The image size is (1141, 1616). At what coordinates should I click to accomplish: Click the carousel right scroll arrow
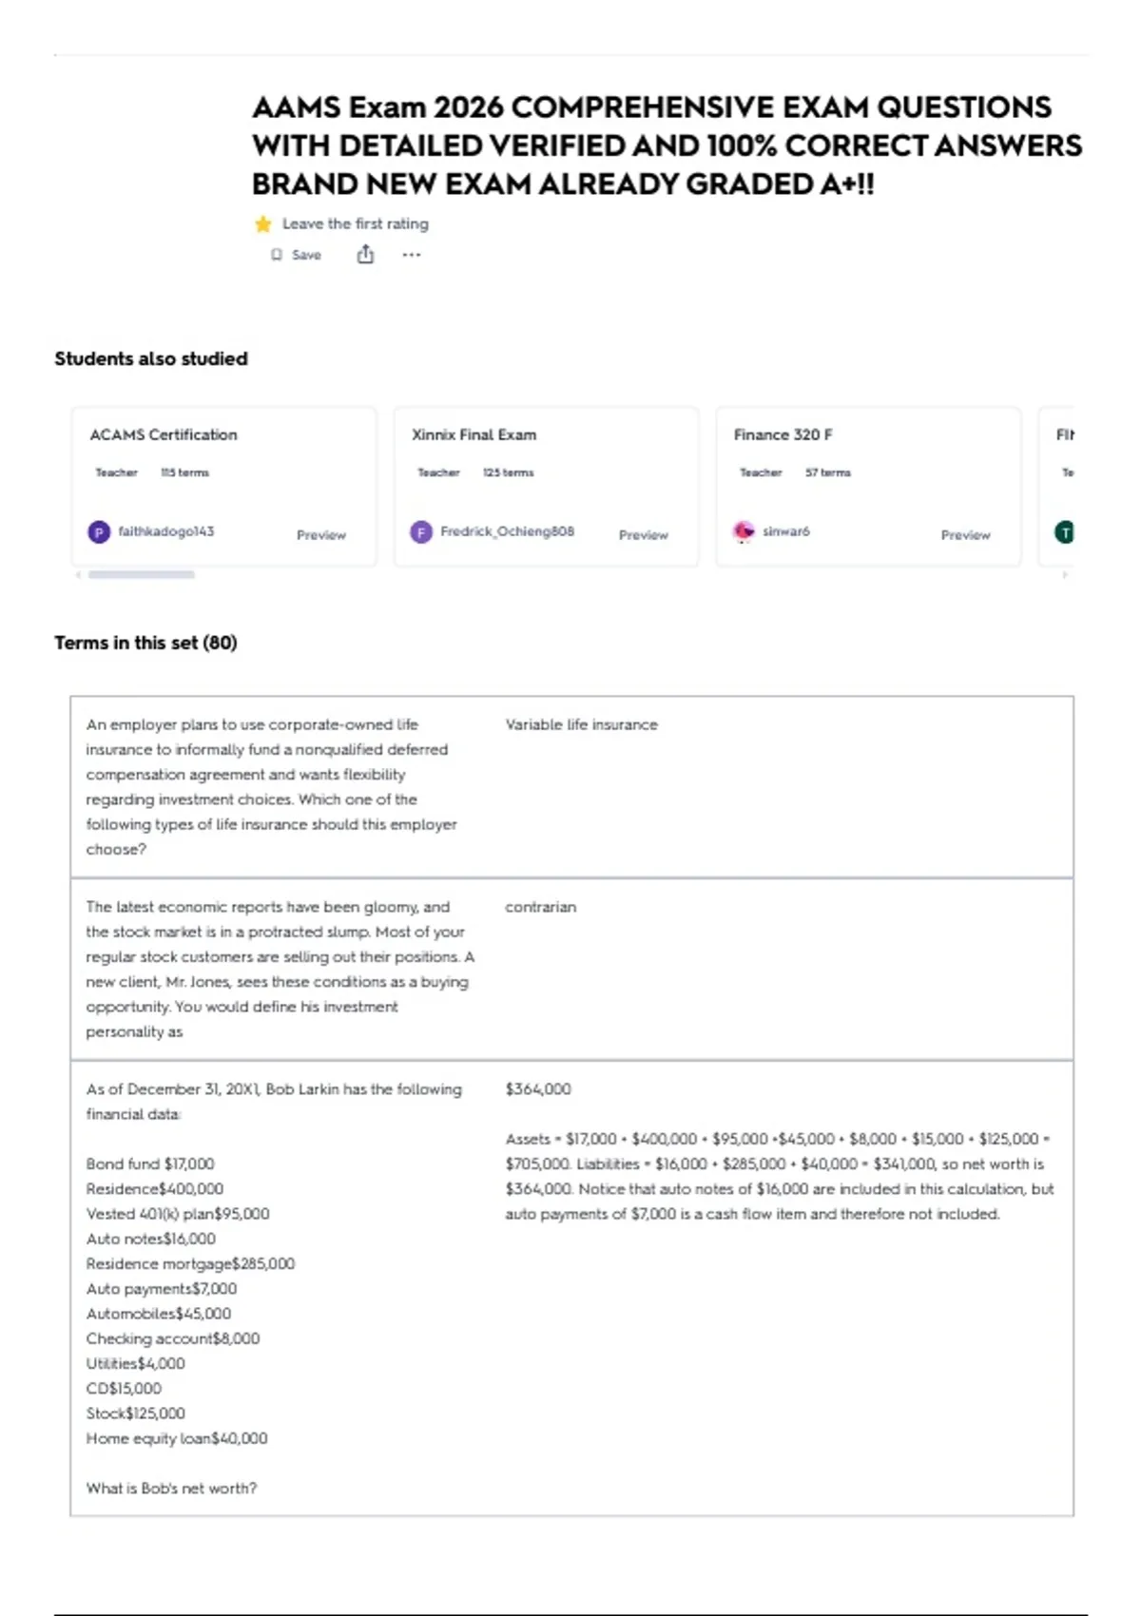(x=1065, y=574)
